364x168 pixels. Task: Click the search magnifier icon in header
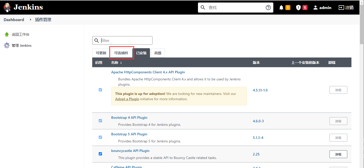203,8
